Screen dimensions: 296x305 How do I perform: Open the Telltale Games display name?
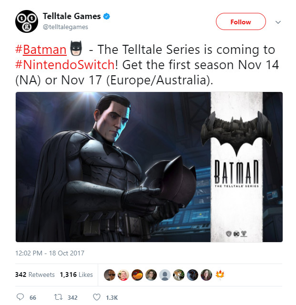[x=71, y=16]
